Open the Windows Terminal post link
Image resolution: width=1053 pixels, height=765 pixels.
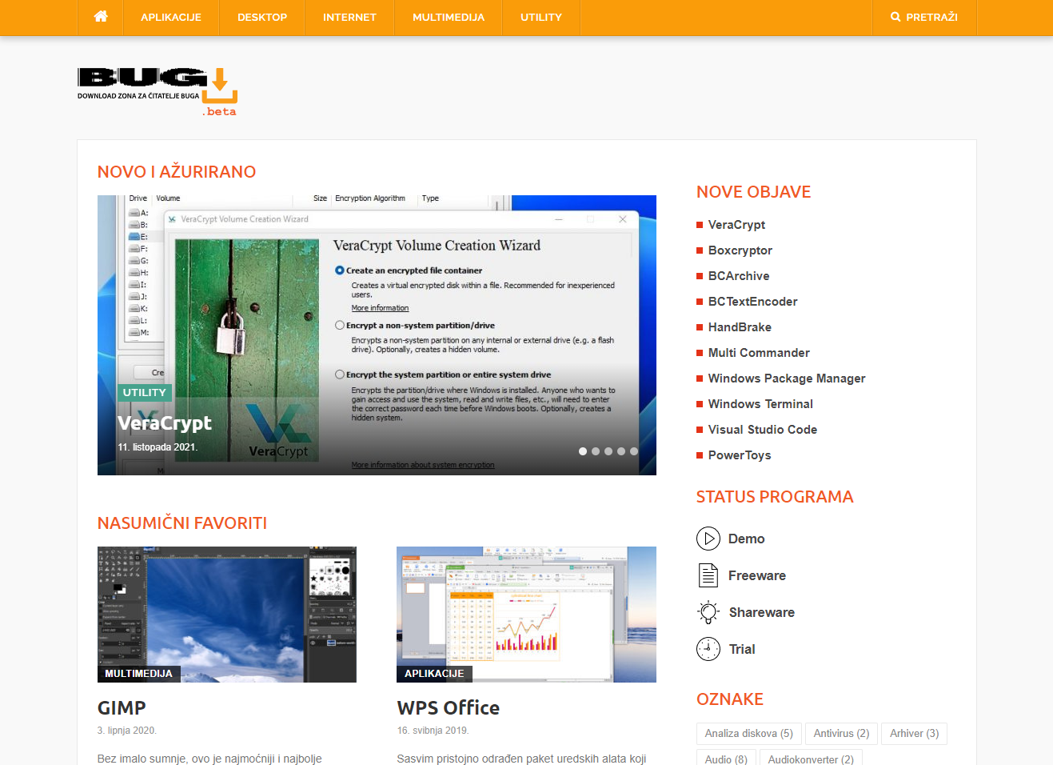click(760, 404)
